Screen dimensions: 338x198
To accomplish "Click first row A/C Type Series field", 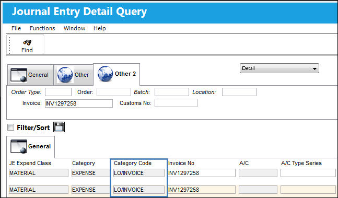I will pos(308,173).
